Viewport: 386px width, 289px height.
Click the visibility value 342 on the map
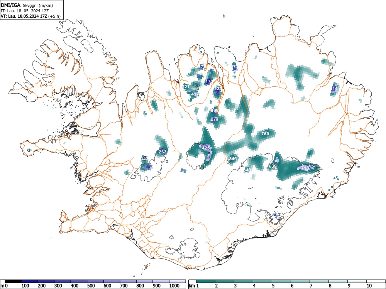(144, 159)
